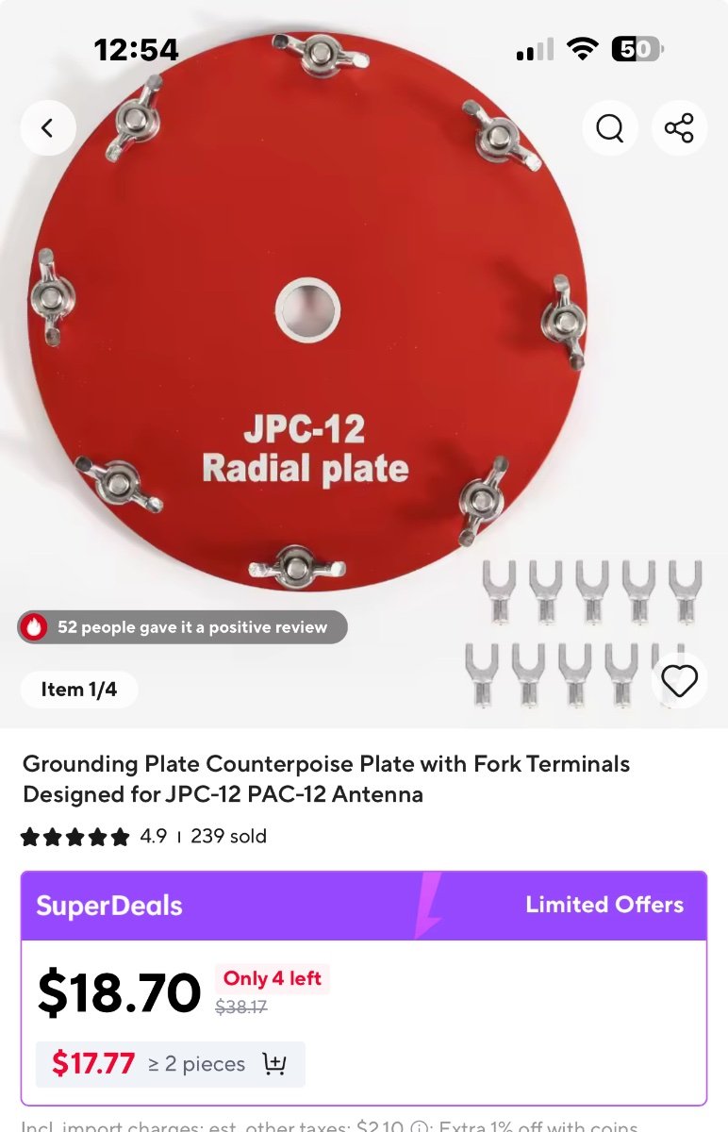Tap the Item 1/4 image counter

(79, 690)
